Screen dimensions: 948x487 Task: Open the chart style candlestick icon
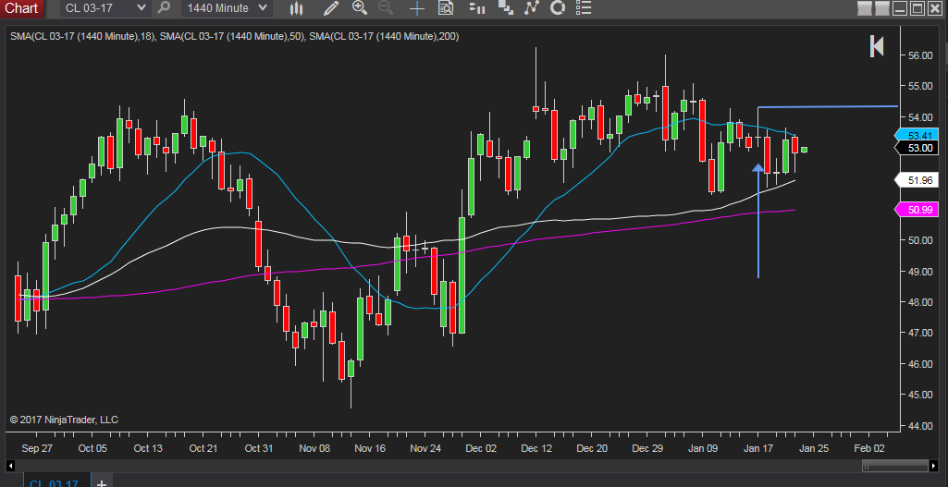point(296,8)
